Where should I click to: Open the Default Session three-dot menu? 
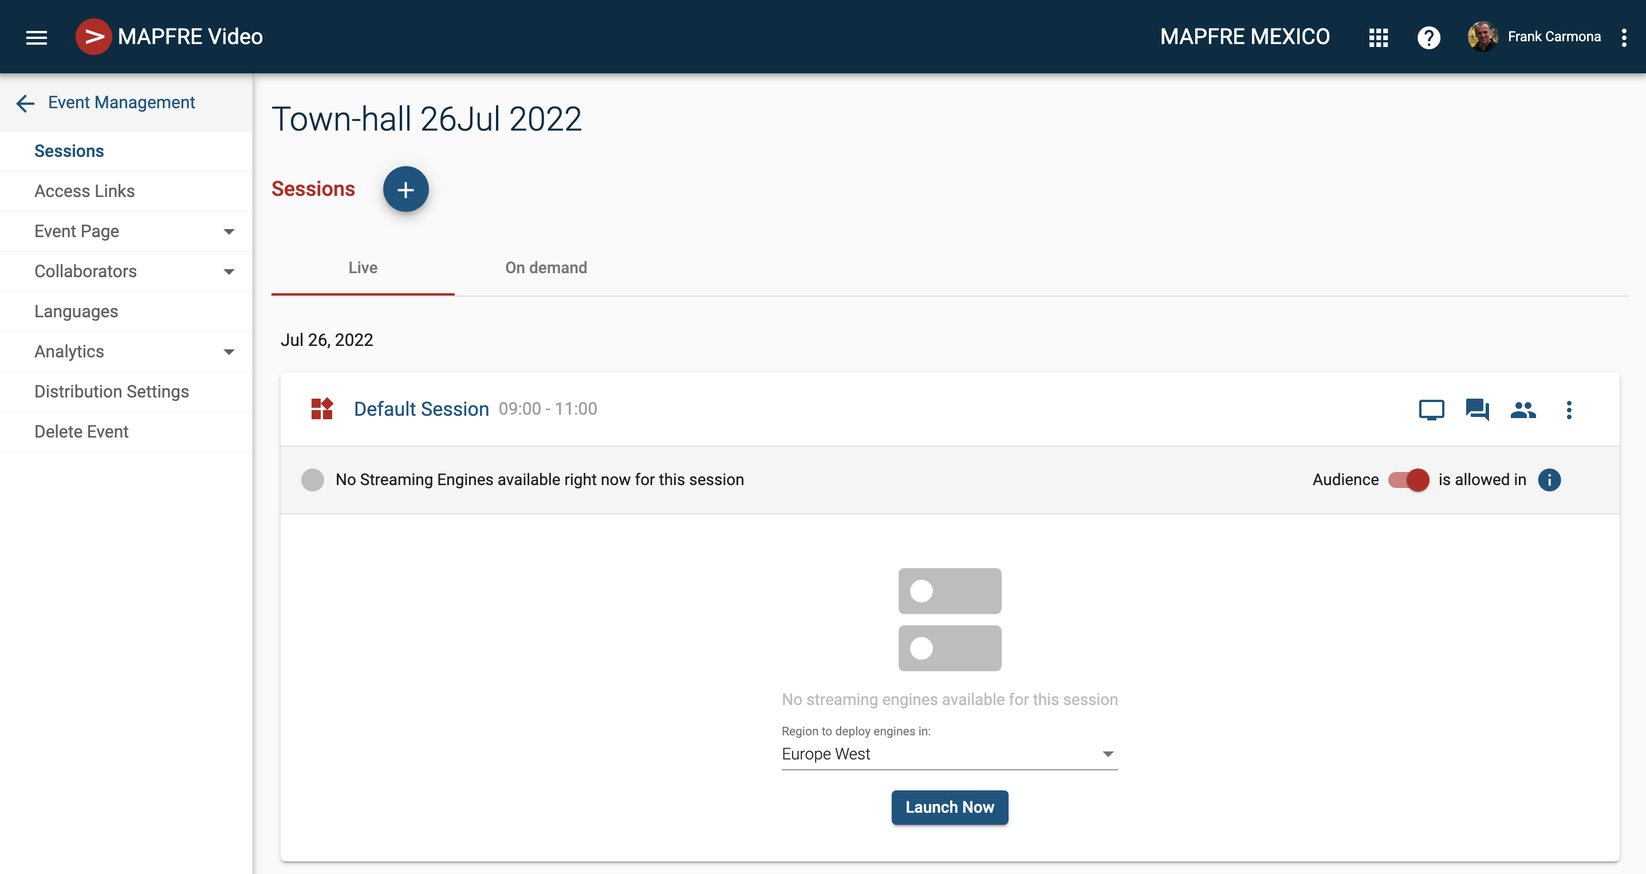(x=1569, y=410)
